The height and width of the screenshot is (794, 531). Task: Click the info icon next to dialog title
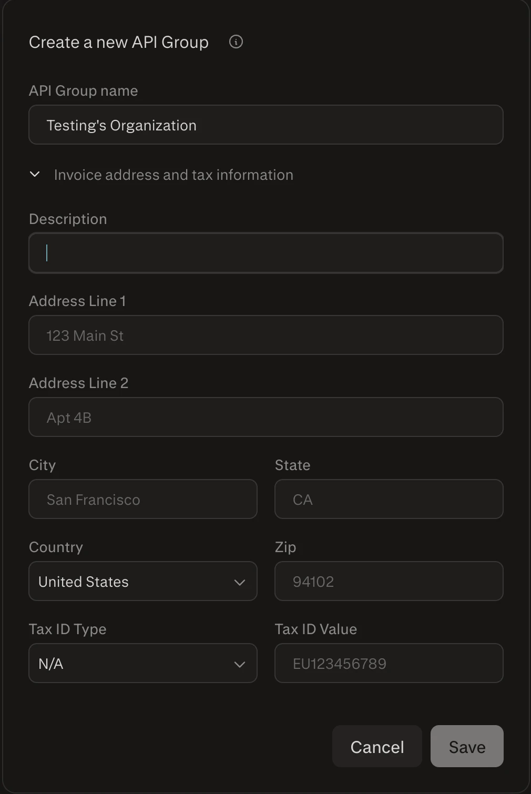pyautogui.click(x=236, y=42)
